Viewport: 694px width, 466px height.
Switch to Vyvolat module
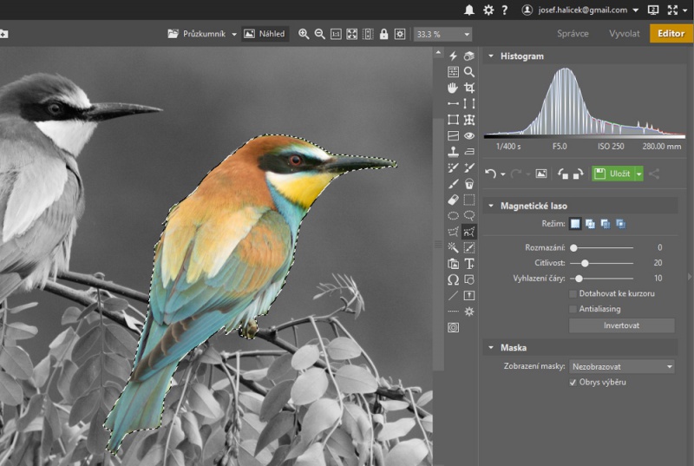coord(624,34)
